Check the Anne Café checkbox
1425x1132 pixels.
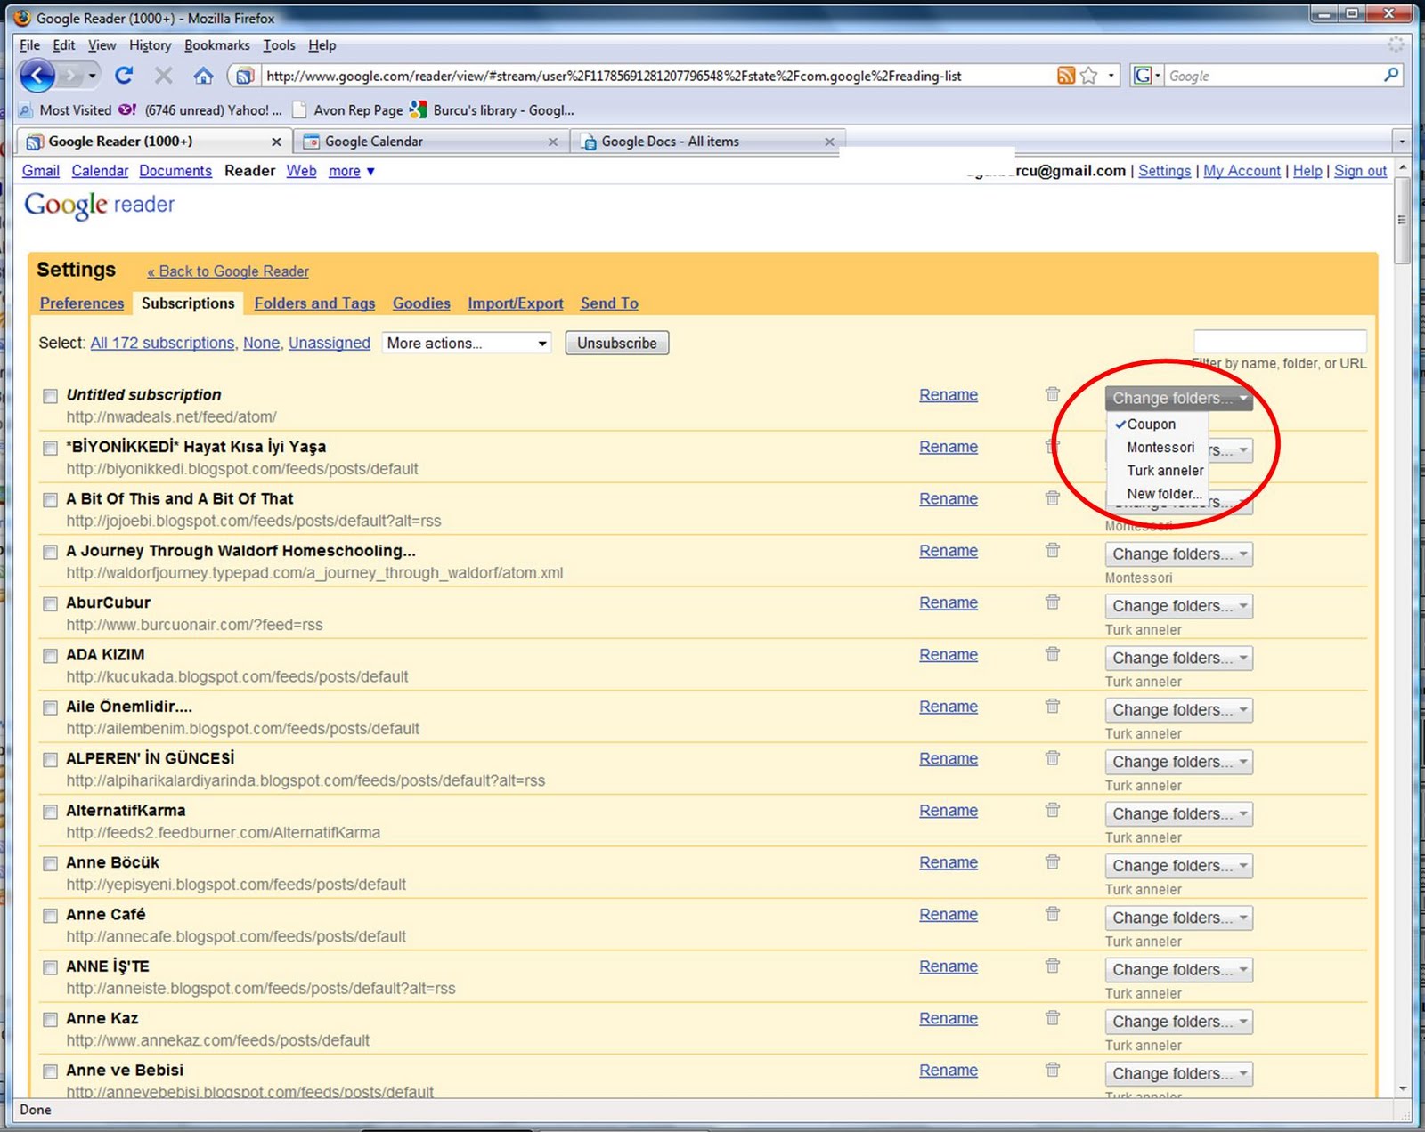[x=51, y=916]
